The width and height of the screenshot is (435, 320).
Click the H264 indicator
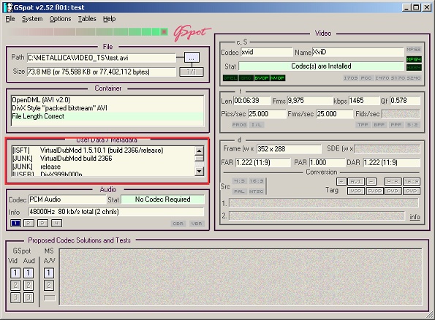point(414,67)
